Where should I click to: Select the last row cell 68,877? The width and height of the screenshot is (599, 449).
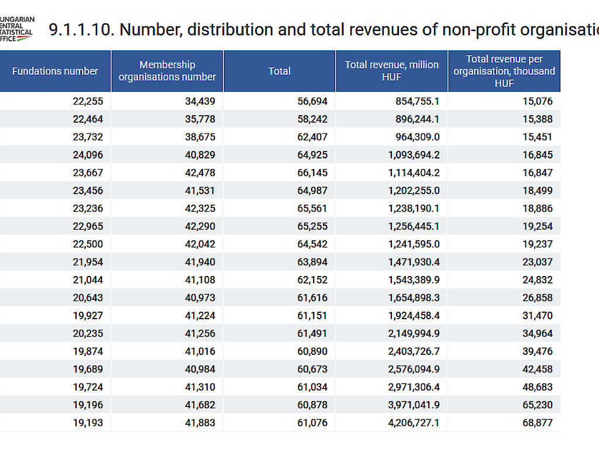[537, 423]
